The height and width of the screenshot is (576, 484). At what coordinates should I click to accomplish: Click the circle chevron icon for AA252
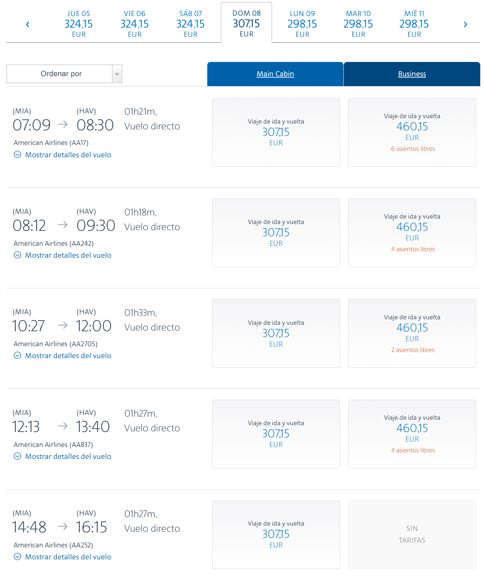[17, 557]
